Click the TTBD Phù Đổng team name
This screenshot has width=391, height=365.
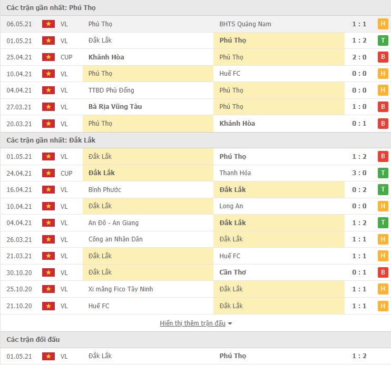pos(111,90)
